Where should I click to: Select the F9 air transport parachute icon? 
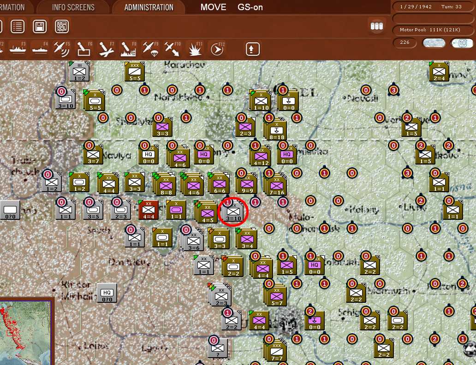pyautogui.click(x=150, y=49)
